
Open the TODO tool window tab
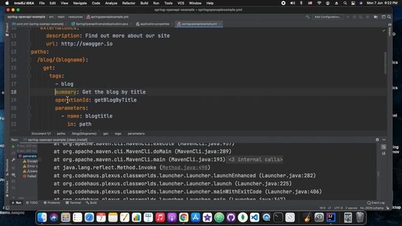tap(32, 203)
